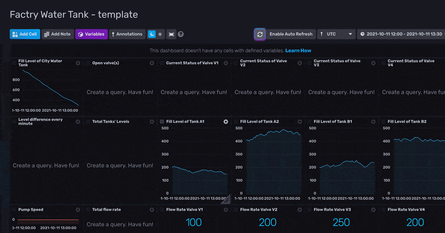Open gear dropdown on Current Status of Valve V1
This screenshot has height=233, width=445.
tap(225, 63)
